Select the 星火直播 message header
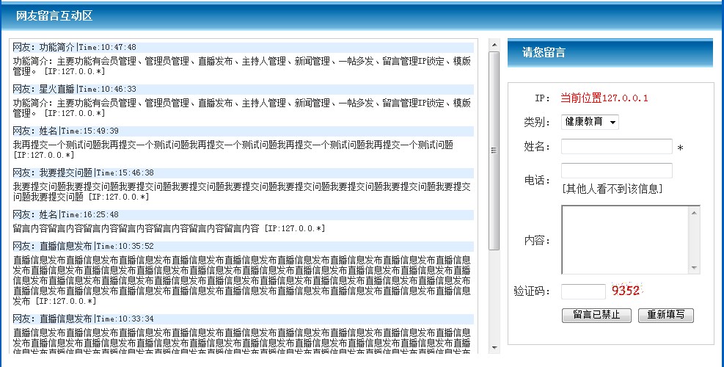The image size is (724, 367). [x=75, y=89]
